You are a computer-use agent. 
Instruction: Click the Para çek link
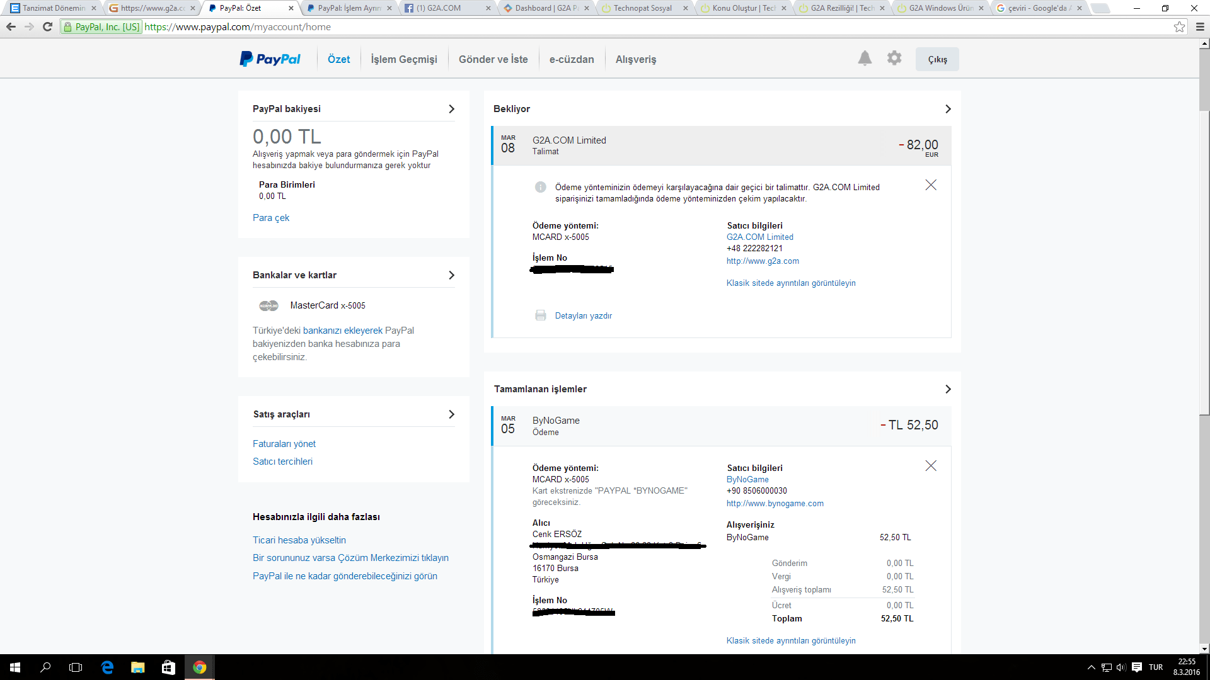pyautogui.click(x=271, y=218)
